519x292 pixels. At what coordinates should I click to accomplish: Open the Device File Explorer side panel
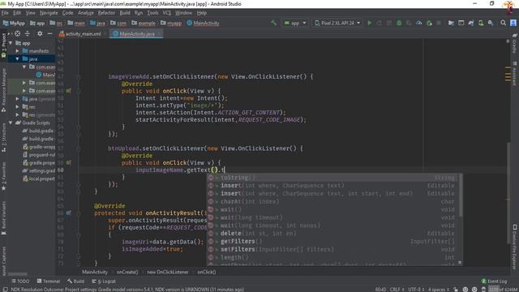515,246
